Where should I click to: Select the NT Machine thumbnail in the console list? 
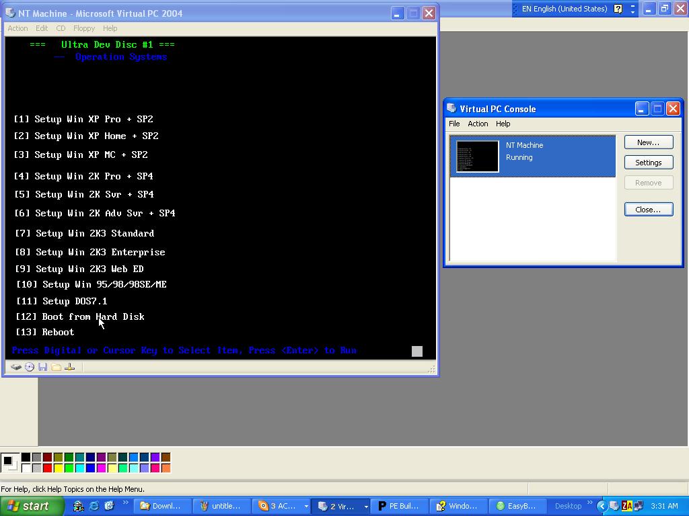[478, 156]
